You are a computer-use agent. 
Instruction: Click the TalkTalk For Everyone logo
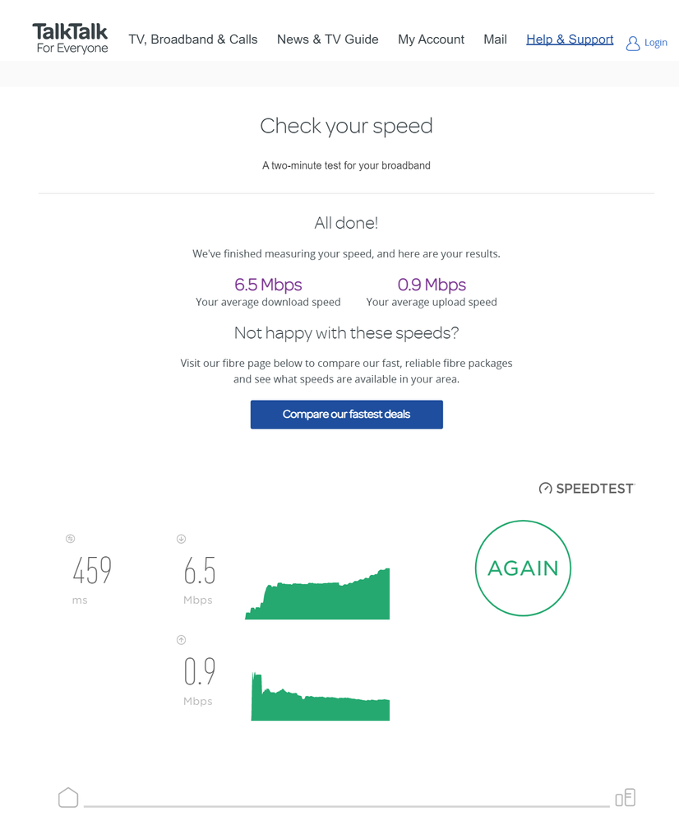pos(70,38)
